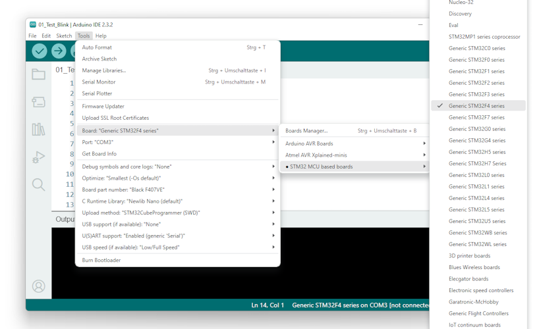Expand C Runtime Library submenu
539x329 pixels.
(178, 201)
